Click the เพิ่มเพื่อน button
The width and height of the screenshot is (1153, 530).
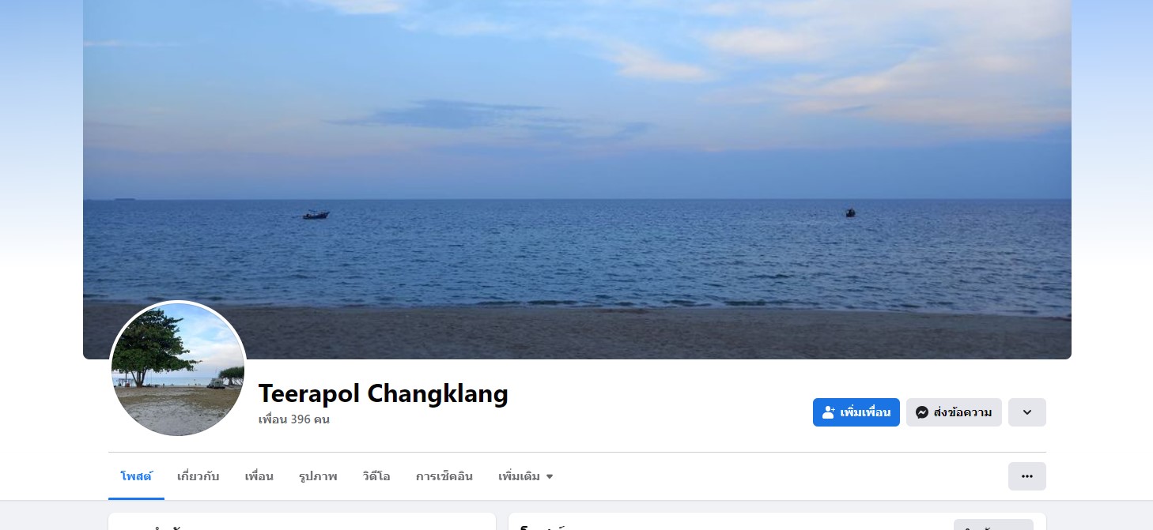tap(856, 412)
